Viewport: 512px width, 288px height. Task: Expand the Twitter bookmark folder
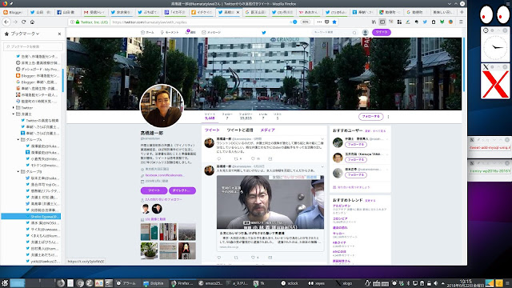[x=14, y=107]
